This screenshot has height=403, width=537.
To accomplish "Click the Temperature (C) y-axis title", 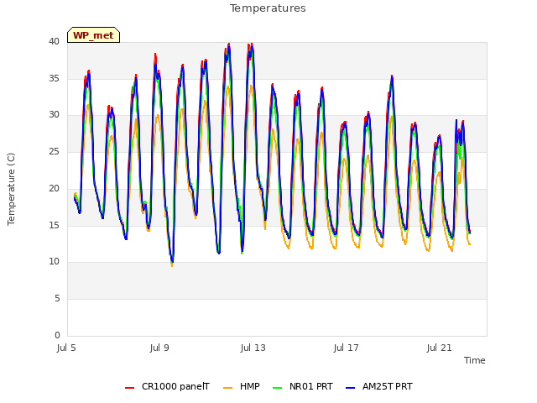I will pyautogui.click(x=11, y=189).
